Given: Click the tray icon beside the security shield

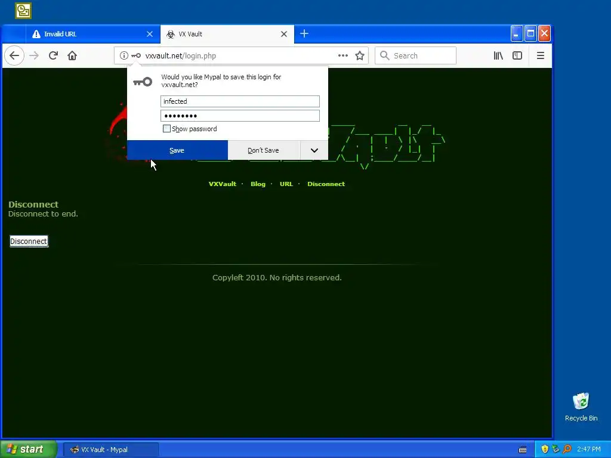Looking at the screenshot, I should click(556, 449).
